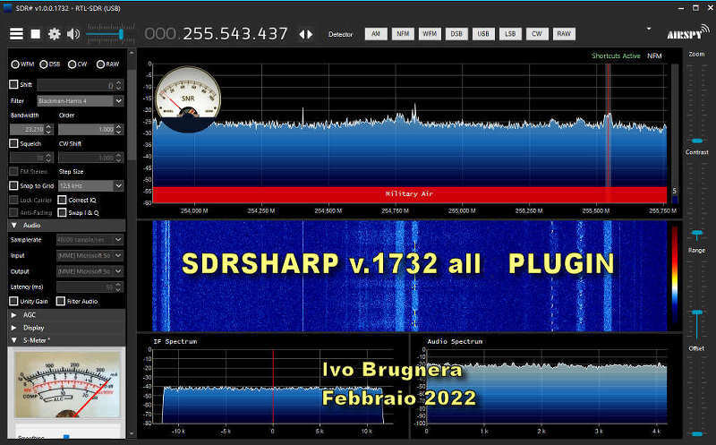Screen dimensions: 716x445
Task: Click the Shortcuts Active label
Action: 616,56
